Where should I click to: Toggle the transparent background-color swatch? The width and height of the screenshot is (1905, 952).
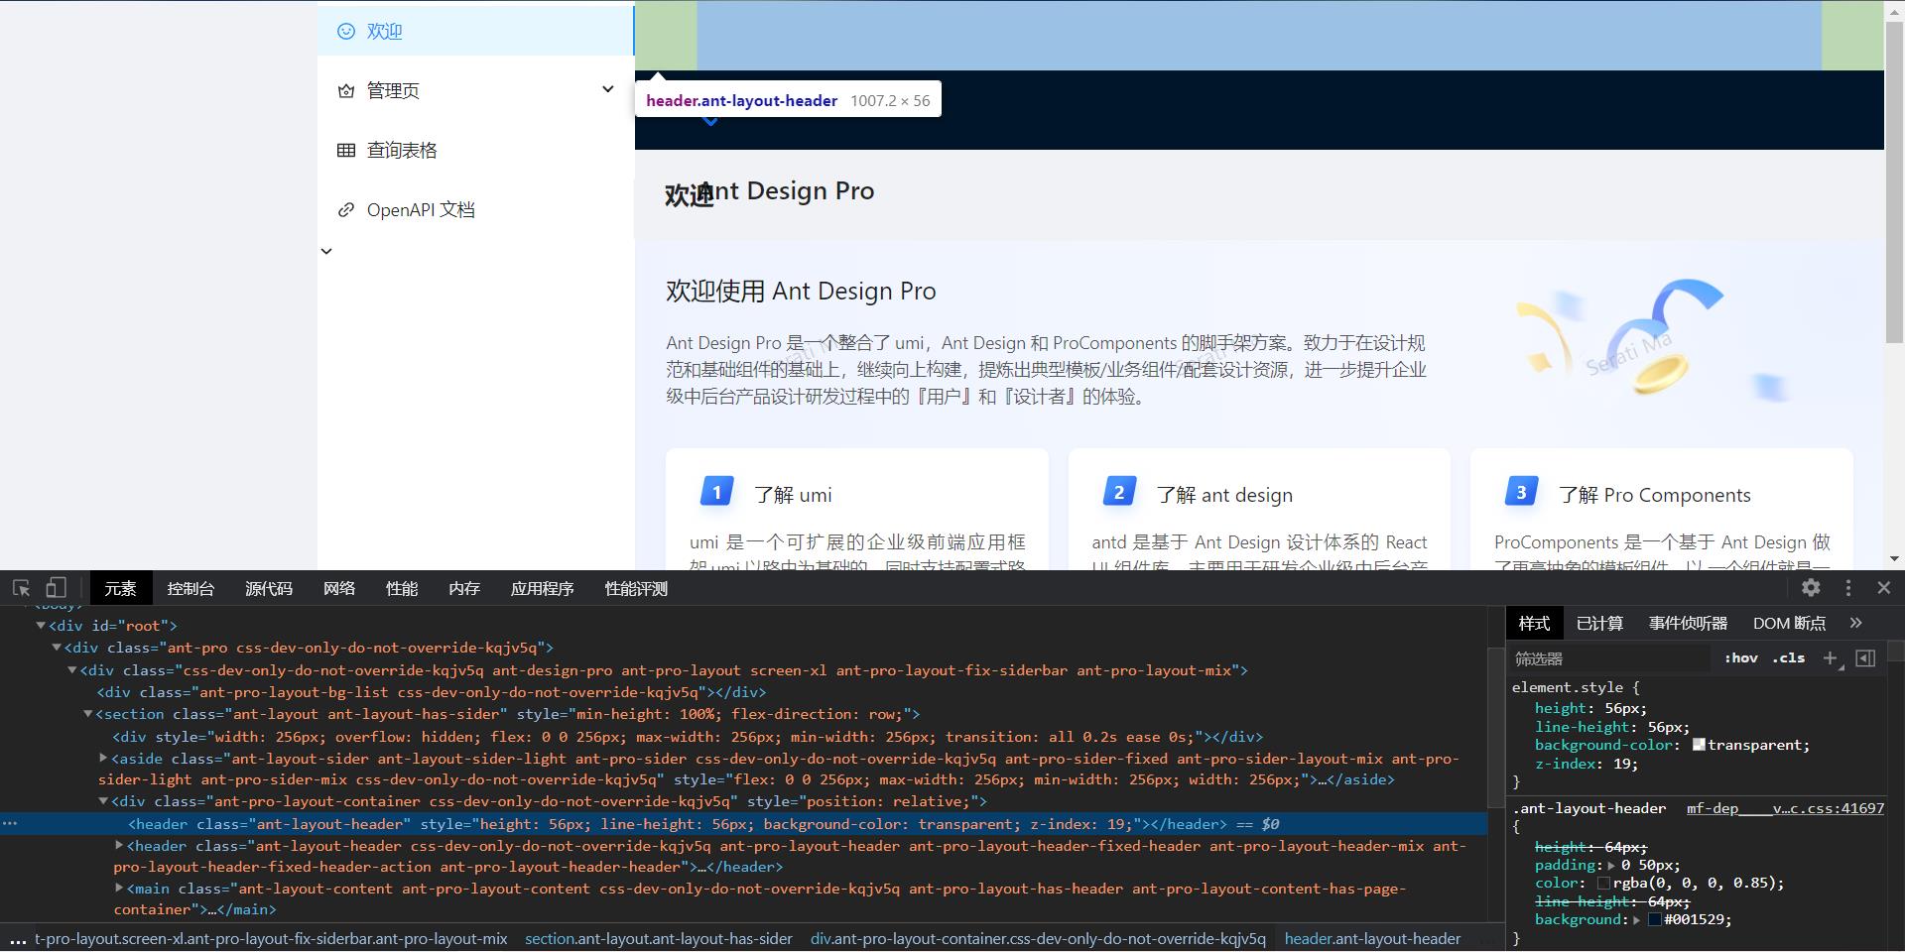pos(1699,744)
